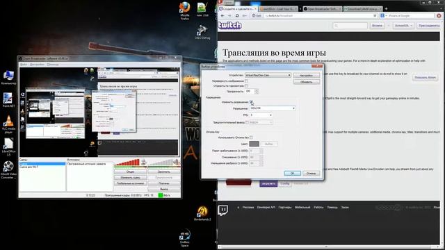Image resolution: width=445 pixels, height=250 pixels.
Task: Open a new browser tab with the plus icon
Action: [x=386, y=9]
